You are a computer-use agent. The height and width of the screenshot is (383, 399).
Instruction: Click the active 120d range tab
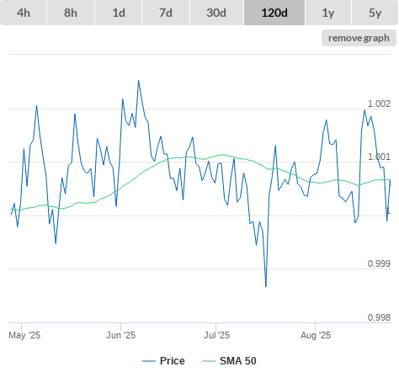click(x=274, y=13)
